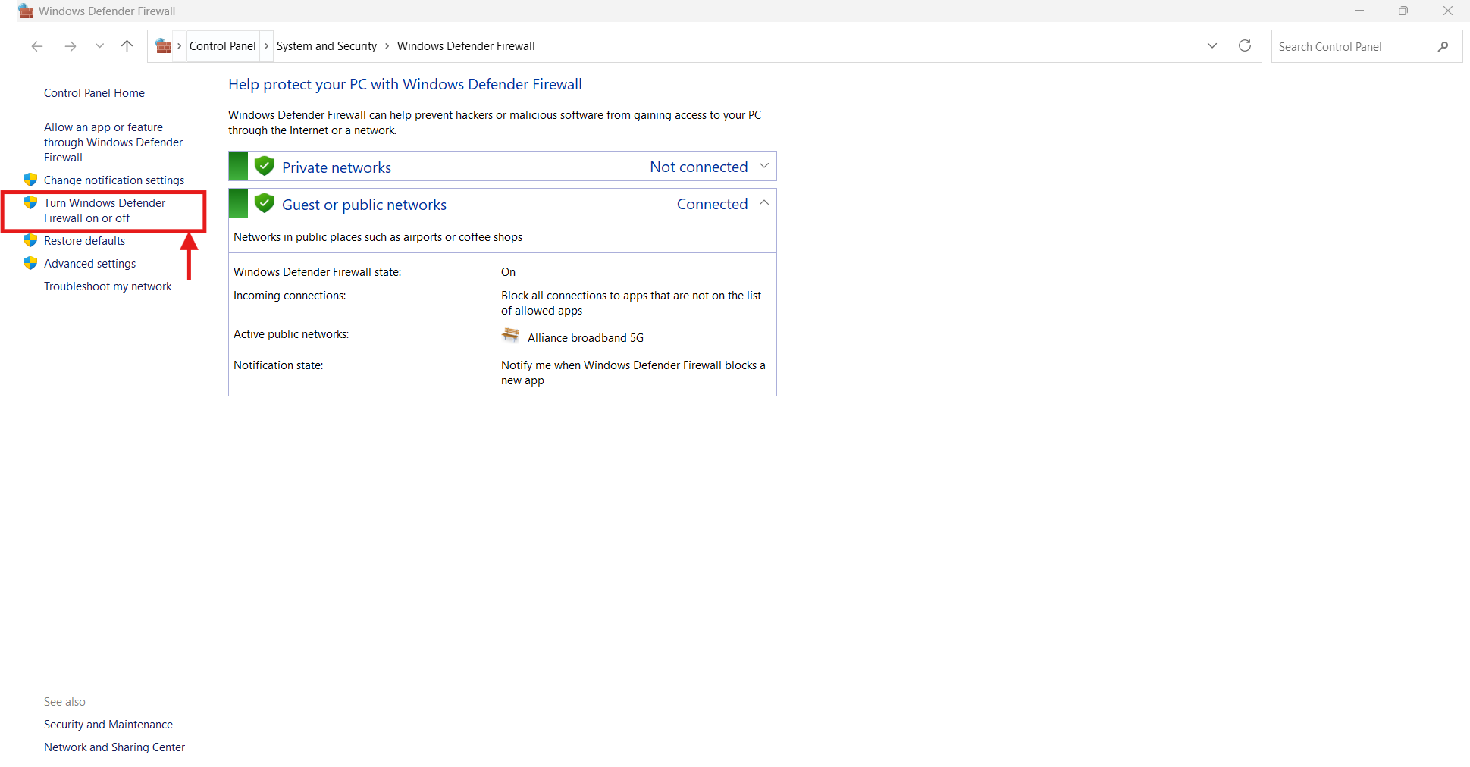Screen dimensions: 1470x767
Task: Select the Alliance broadband 5G network name
Action: (x=585, y=338)
